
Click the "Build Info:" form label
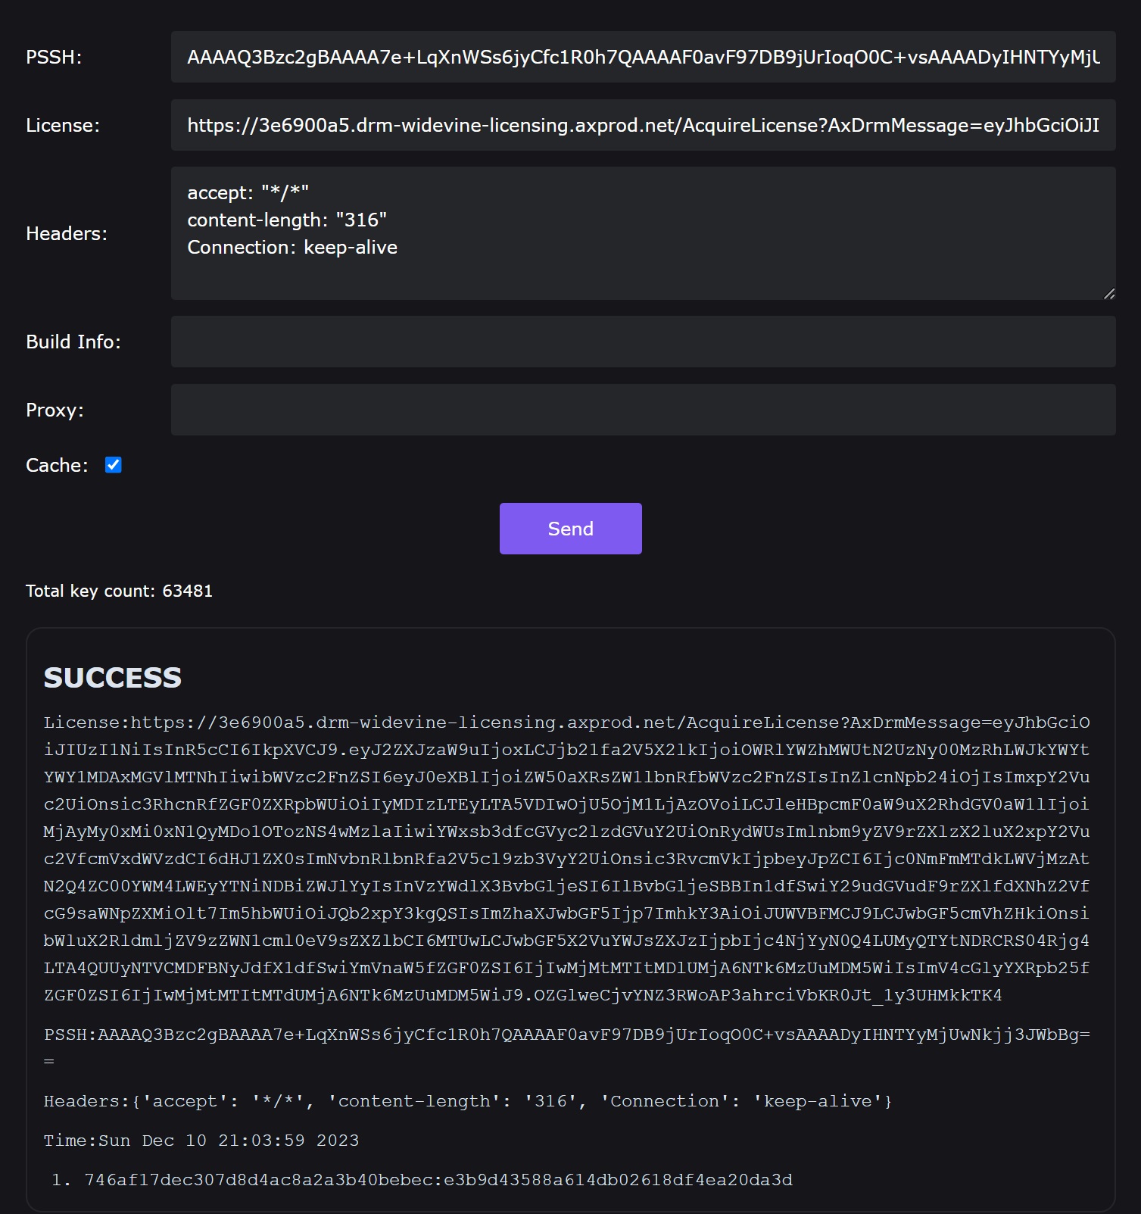click(x=73, y=342)
